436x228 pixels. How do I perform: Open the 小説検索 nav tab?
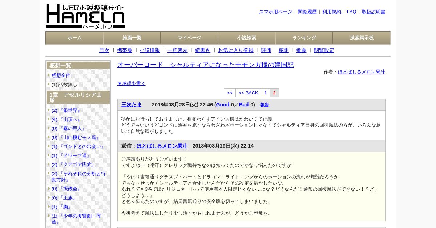coord(247,38)
